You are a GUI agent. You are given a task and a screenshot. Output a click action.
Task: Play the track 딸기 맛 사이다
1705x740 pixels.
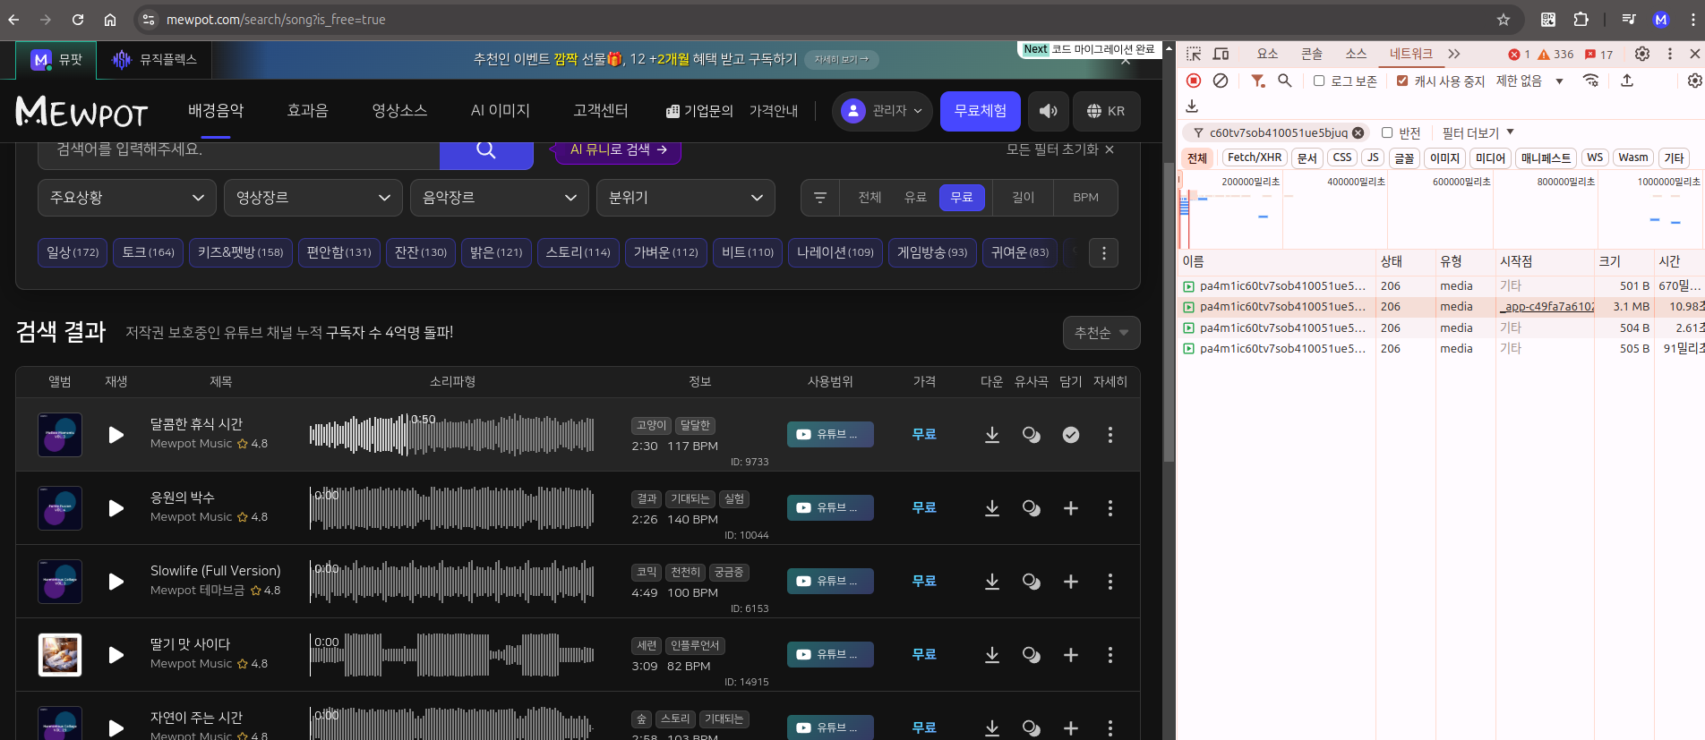coord(116,655)
